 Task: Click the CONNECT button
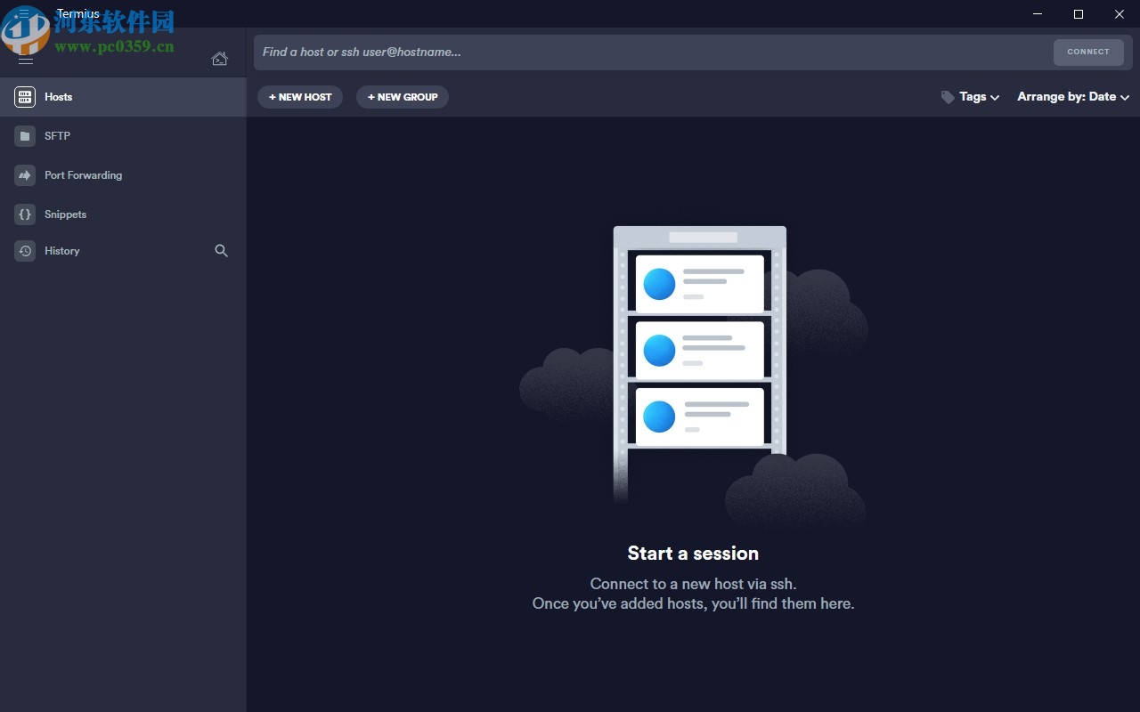(1088, 52)
